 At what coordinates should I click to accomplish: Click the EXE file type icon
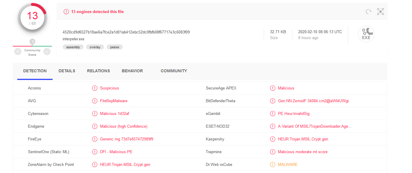click(366, 34)
